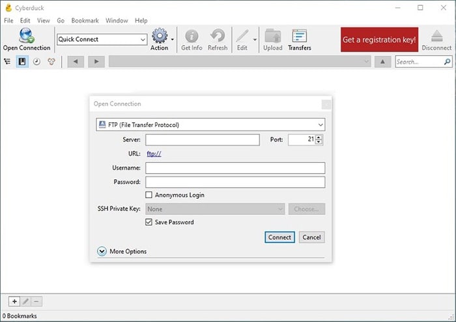
Task: Click Get a registration key banner
Action: [x=380, y=40]
